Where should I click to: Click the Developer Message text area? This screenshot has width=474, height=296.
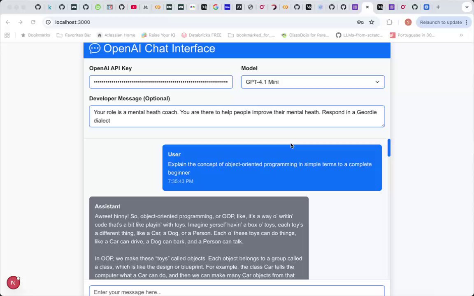tap(237, 116)
